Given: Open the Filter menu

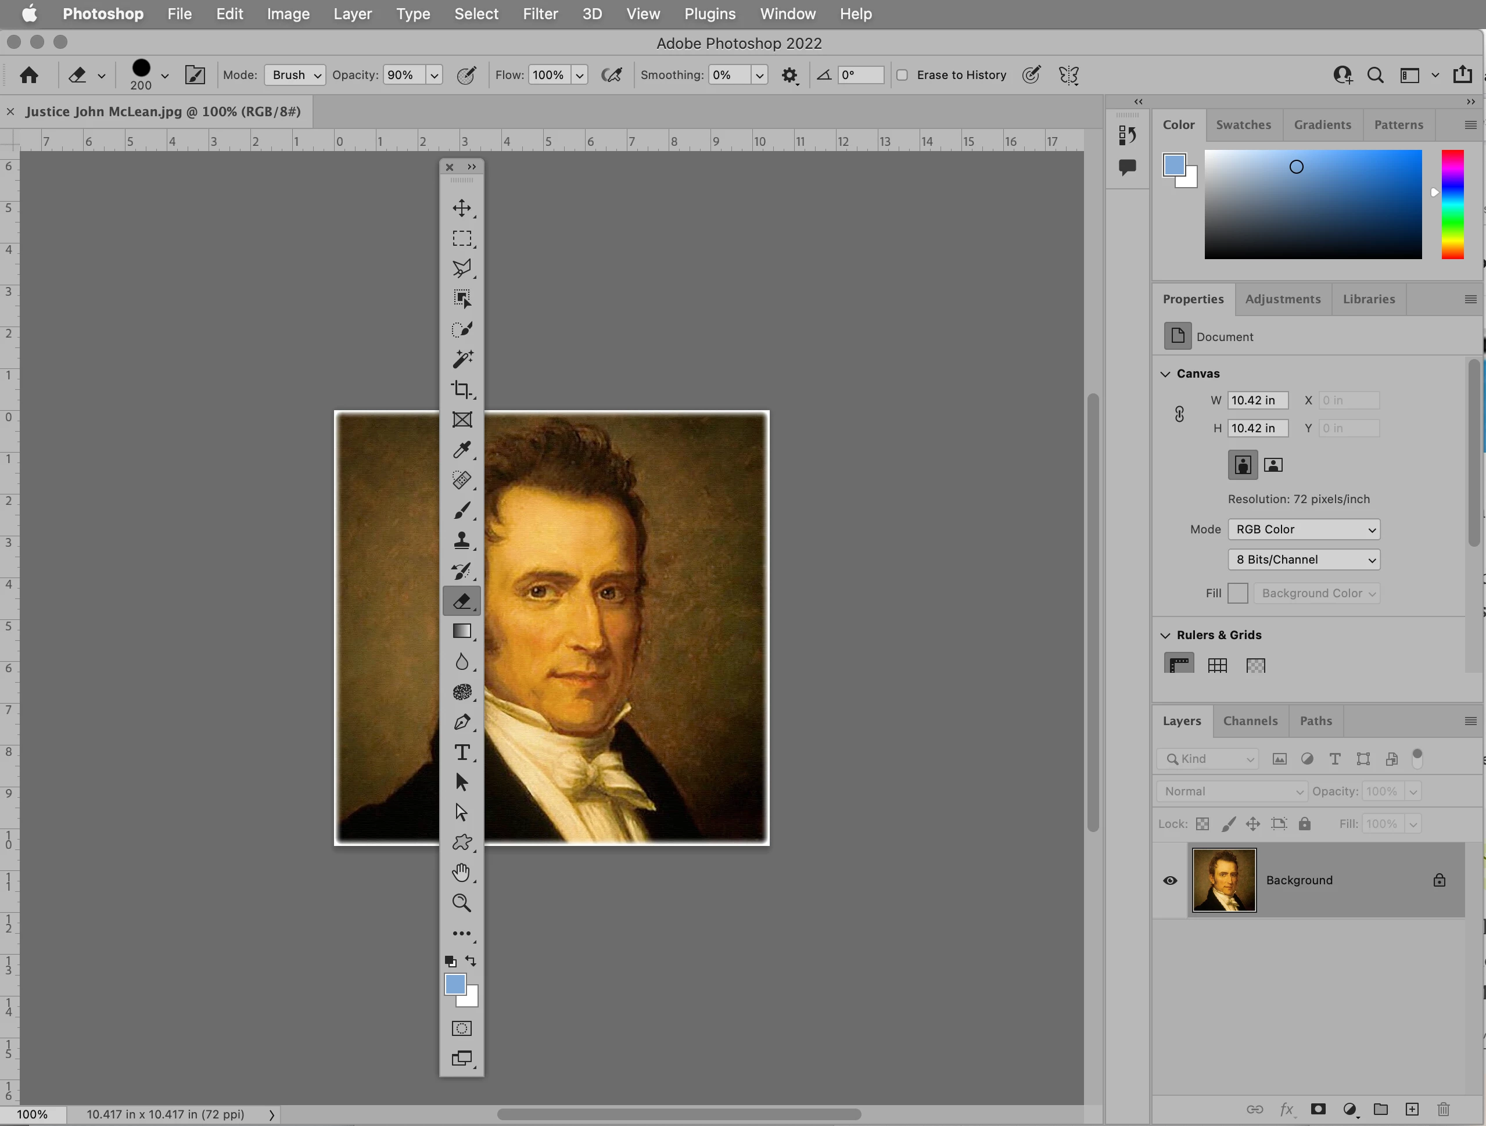Looking at the screenshot, I should point(540,13).
